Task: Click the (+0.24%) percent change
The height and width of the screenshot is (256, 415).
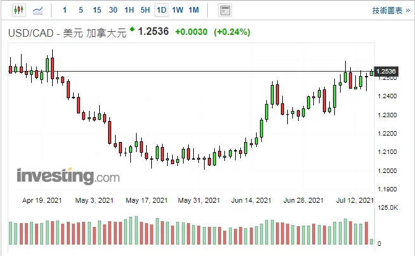Action: click(232, 32)
